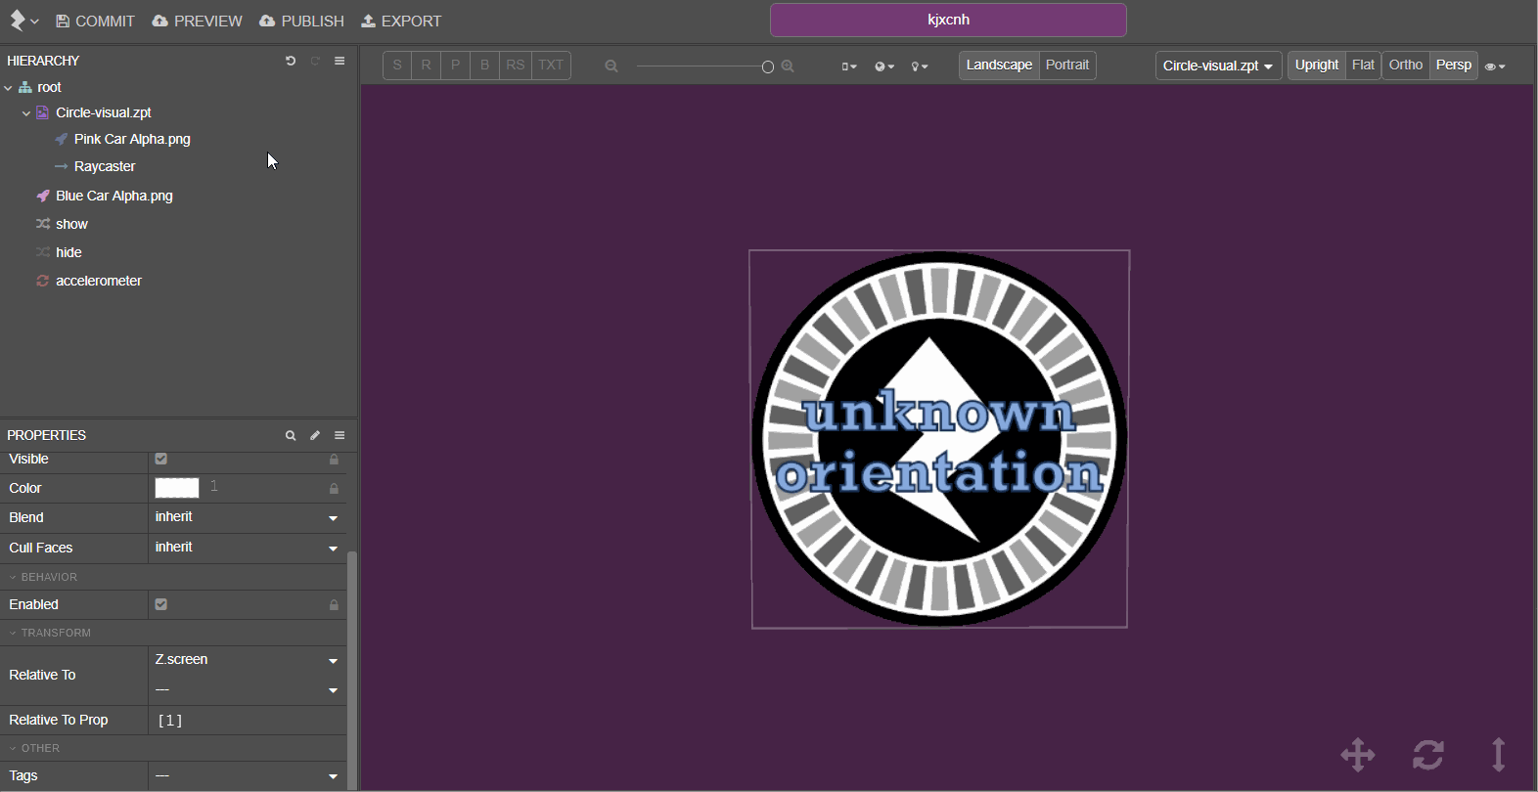Click the accelerometer sync icon
This screenshot has height=792, width=1538.
(x=43, y=281)
